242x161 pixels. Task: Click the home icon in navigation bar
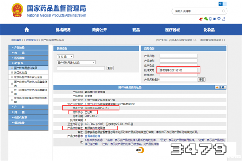(x=27, y=30)
